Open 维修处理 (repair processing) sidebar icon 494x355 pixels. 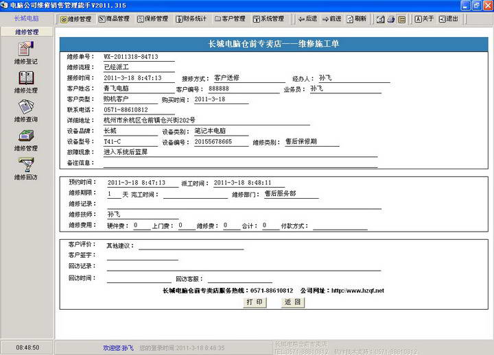coord(26,82)
